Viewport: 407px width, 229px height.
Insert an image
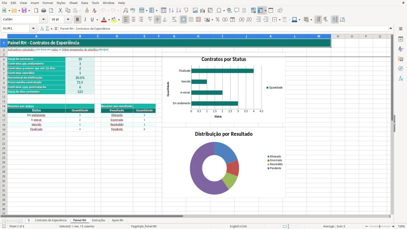pyautogui.click(x=195, y=11)
